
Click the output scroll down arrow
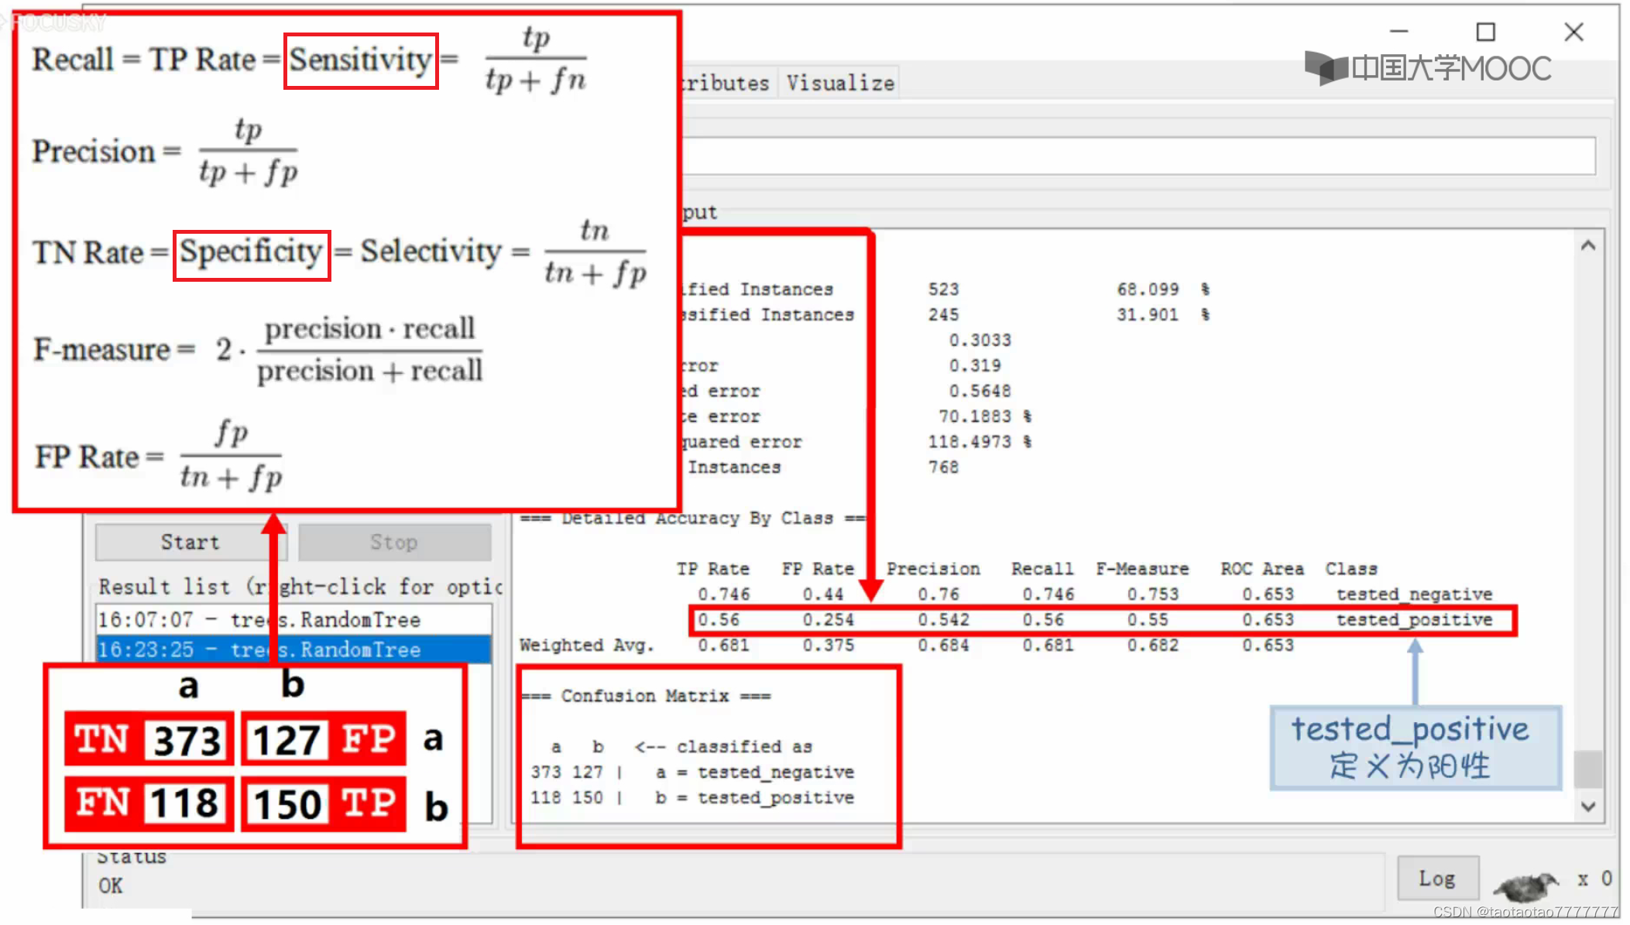click(x=1588, y=807)
